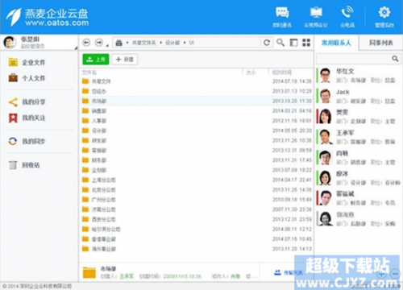This screenshot has height=290, width=403.
Task: Select the highlighted 市场部 folder row
Action: point(197,101)
